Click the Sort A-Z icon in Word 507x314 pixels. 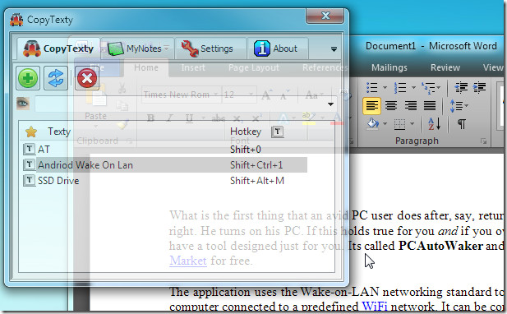[x=434, y=124]
